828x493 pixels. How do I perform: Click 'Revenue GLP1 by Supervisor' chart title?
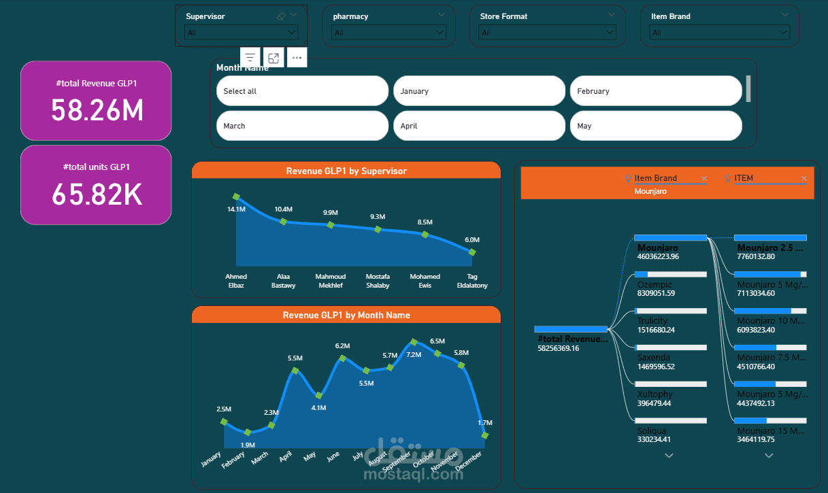(x=346, y=171)
